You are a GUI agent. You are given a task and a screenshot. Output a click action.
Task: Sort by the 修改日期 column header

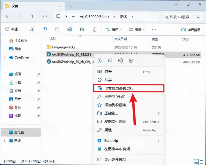[120, 39]
